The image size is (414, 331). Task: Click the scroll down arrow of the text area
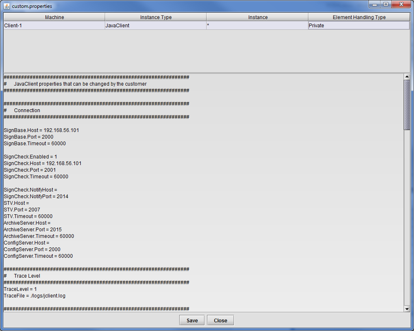(x=407, y=309)
